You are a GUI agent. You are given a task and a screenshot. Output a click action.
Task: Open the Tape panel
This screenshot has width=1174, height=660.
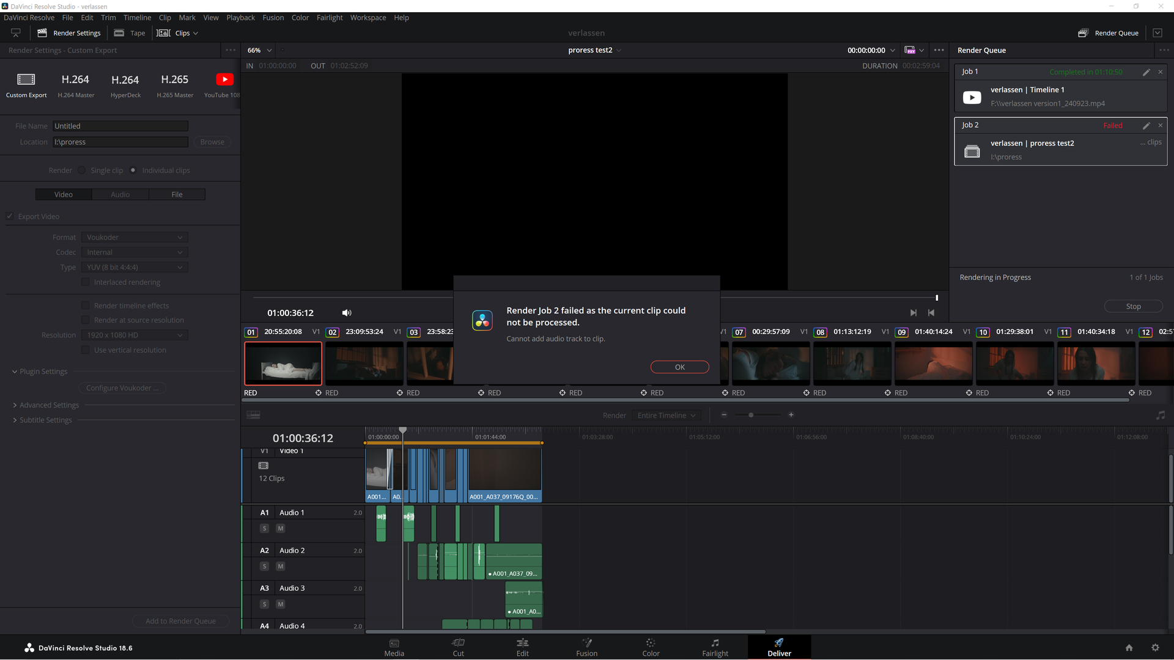130,33
